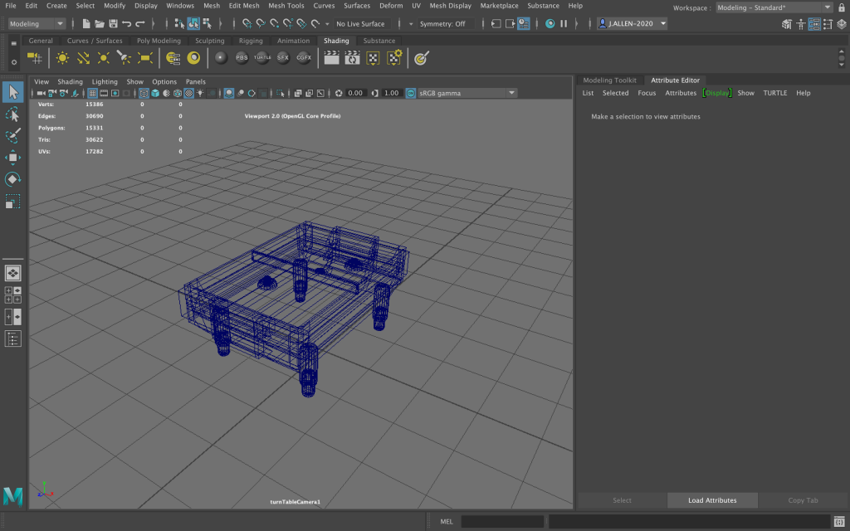850x531 pixels.
Task: Click the Scale tool icon
Action: [12, 202]
